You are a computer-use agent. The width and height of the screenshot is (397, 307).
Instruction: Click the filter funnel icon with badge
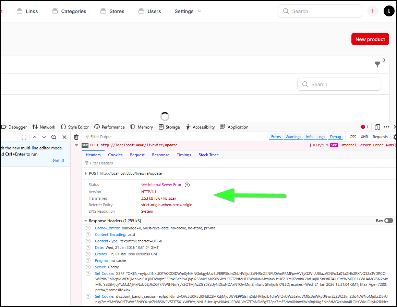pos(377,64)
